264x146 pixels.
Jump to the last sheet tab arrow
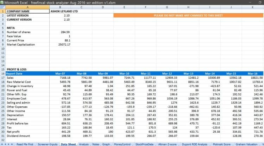pyautogui.click(x=12, y=144)
